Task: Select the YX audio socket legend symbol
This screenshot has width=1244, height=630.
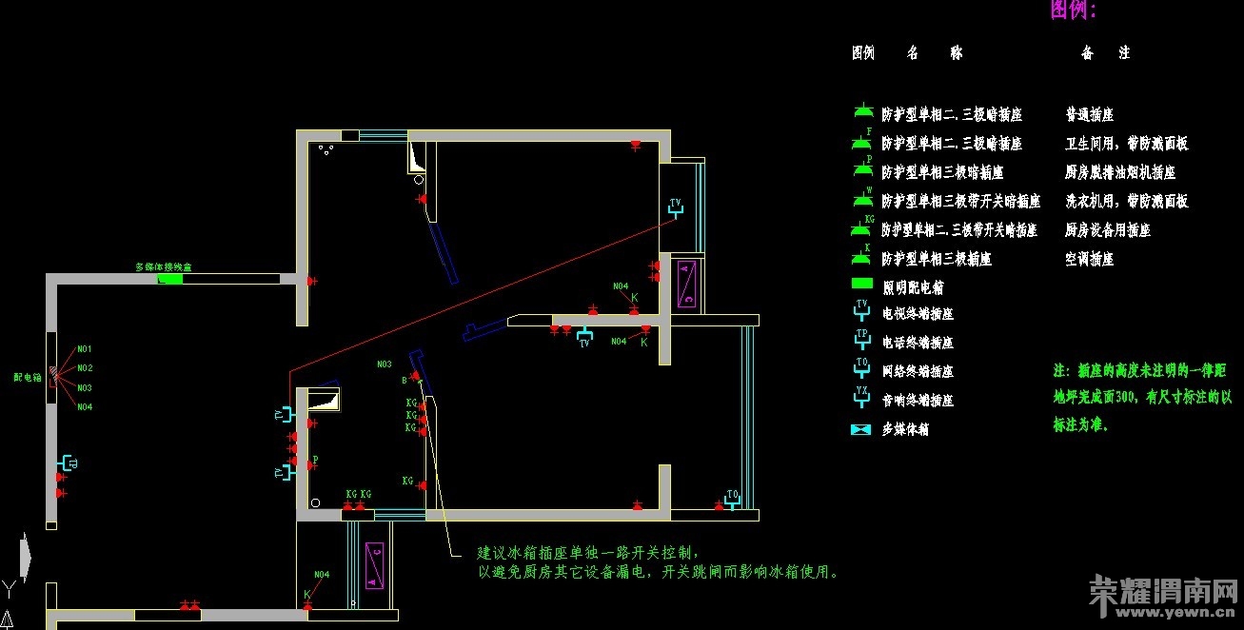Action: click(861, 398)
